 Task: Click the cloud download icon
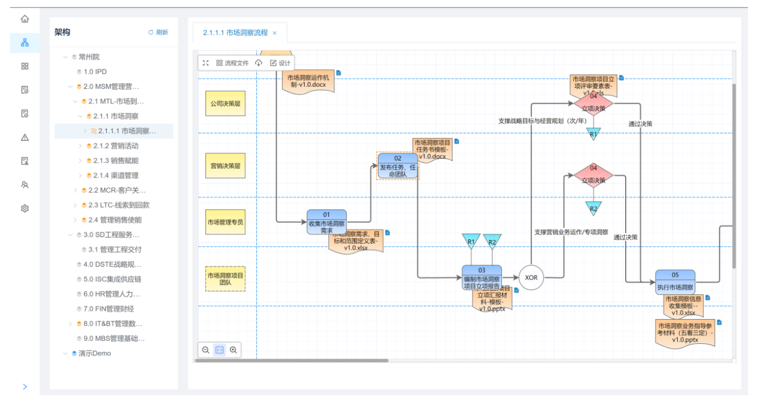[x=259, y=63]
